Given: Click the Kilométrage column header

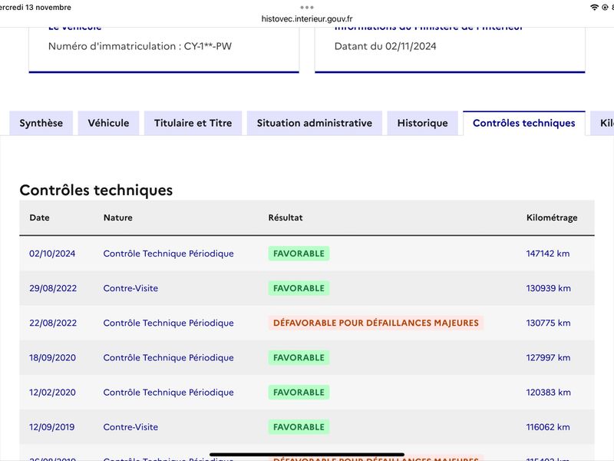Looking at the screenshot, I should pos(552,217).
